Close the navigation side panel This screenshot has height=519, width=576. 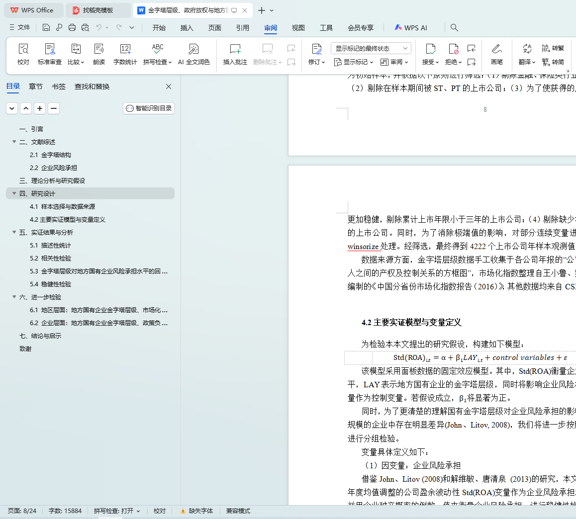click(169, 86)
